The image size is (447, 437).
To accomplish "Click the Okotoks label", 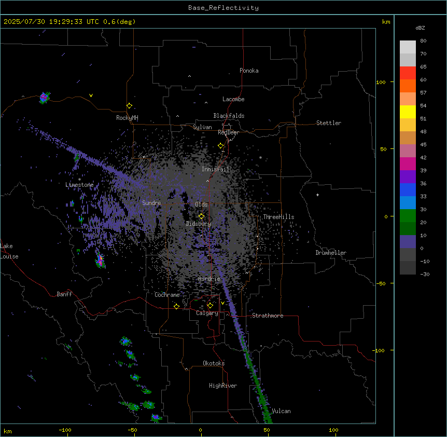I will coord(214,363).
